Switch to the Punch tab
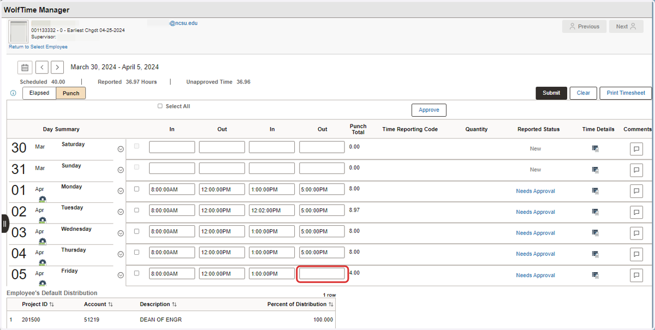The image size is (655, 330). (x=71, y=93)
